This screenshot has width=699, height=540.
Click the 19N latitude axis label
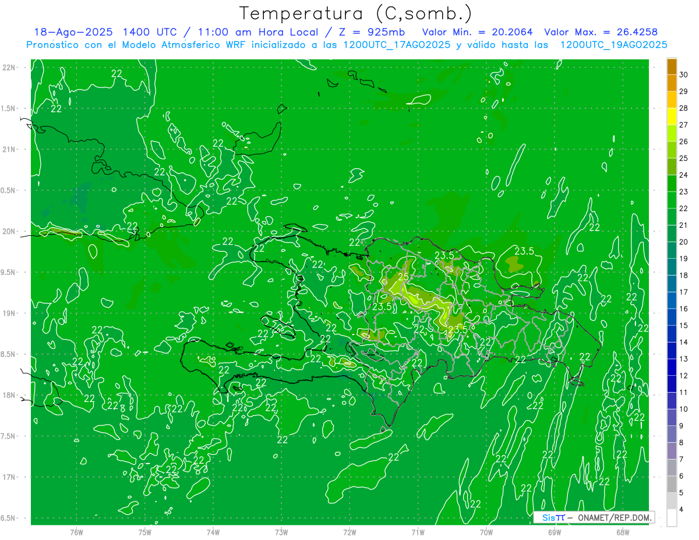coord(9,313)
